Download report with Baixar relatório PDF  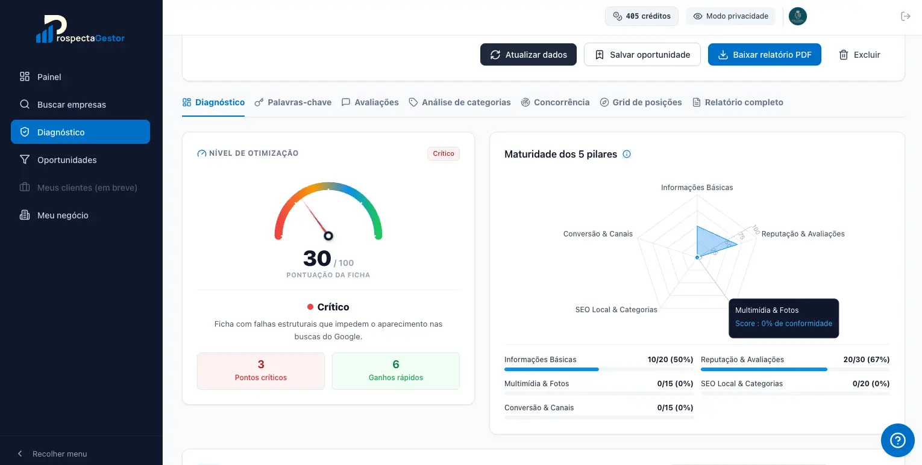coord(765,55)
